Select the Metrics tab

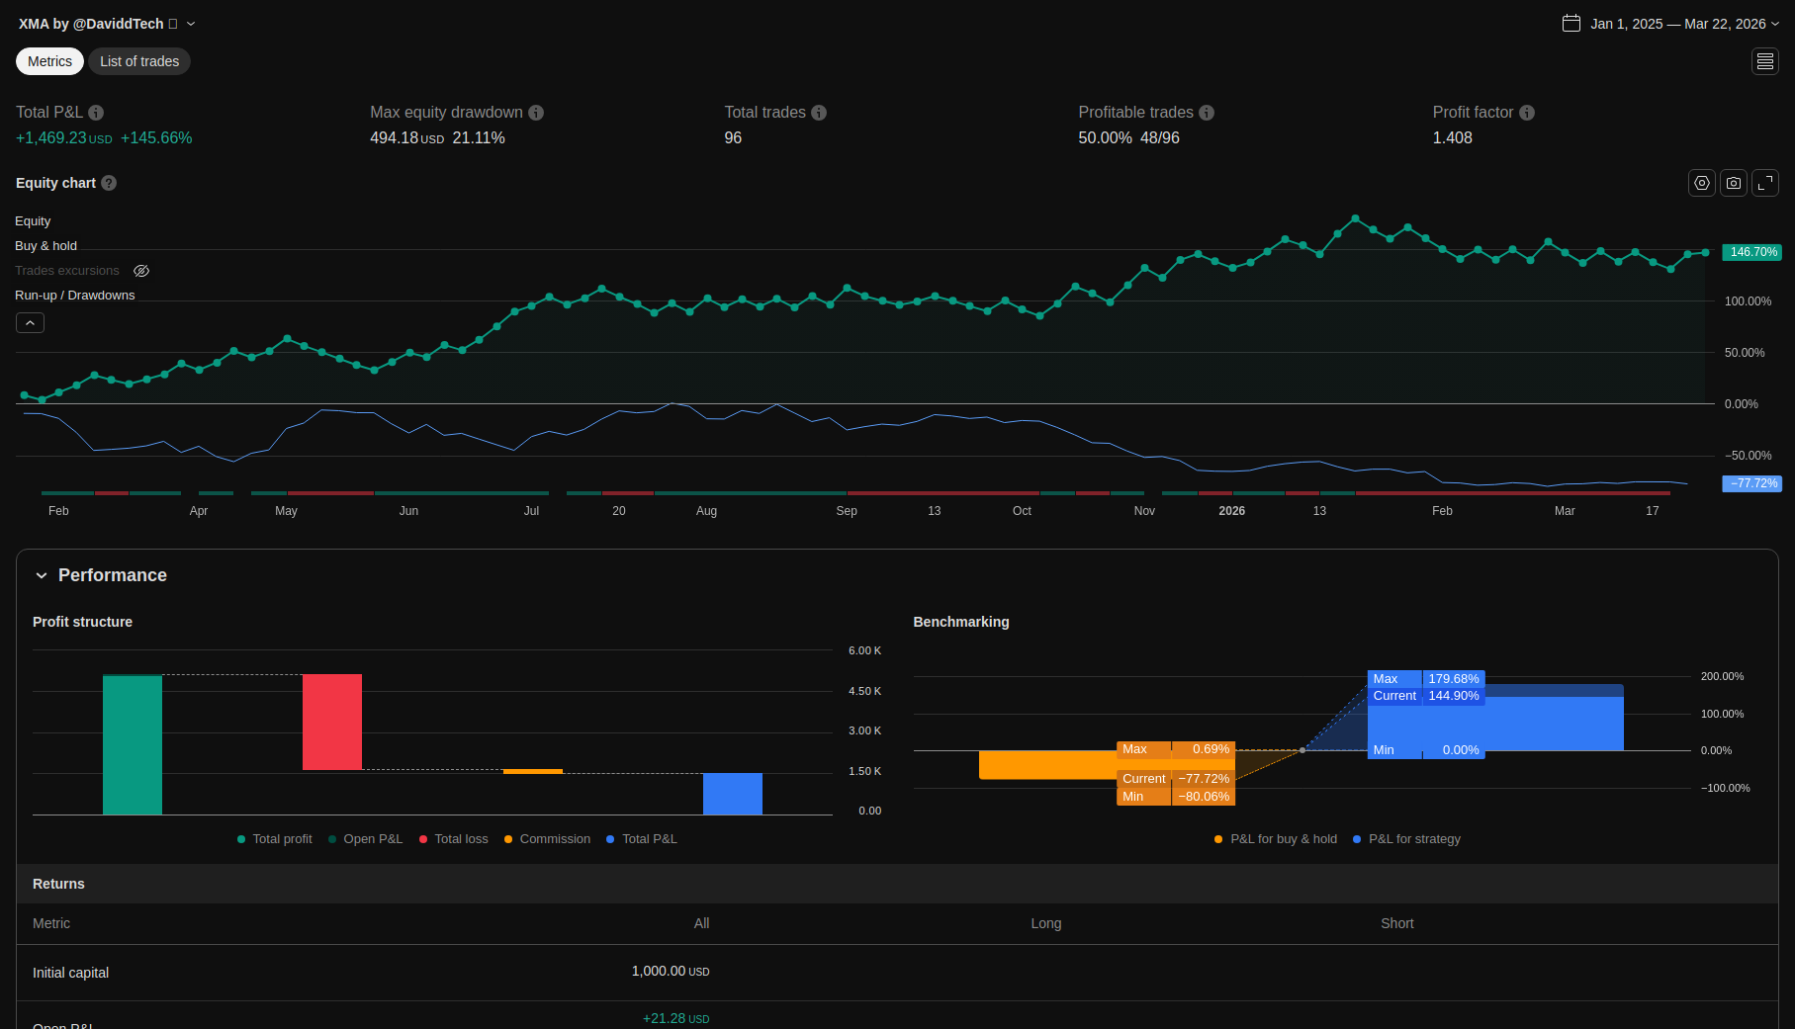point(49,61)
